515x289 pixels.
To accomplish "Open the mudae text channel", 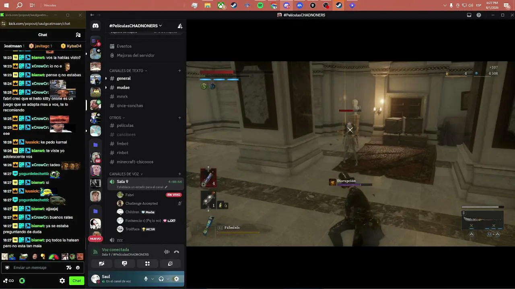I will pos(145,88).
